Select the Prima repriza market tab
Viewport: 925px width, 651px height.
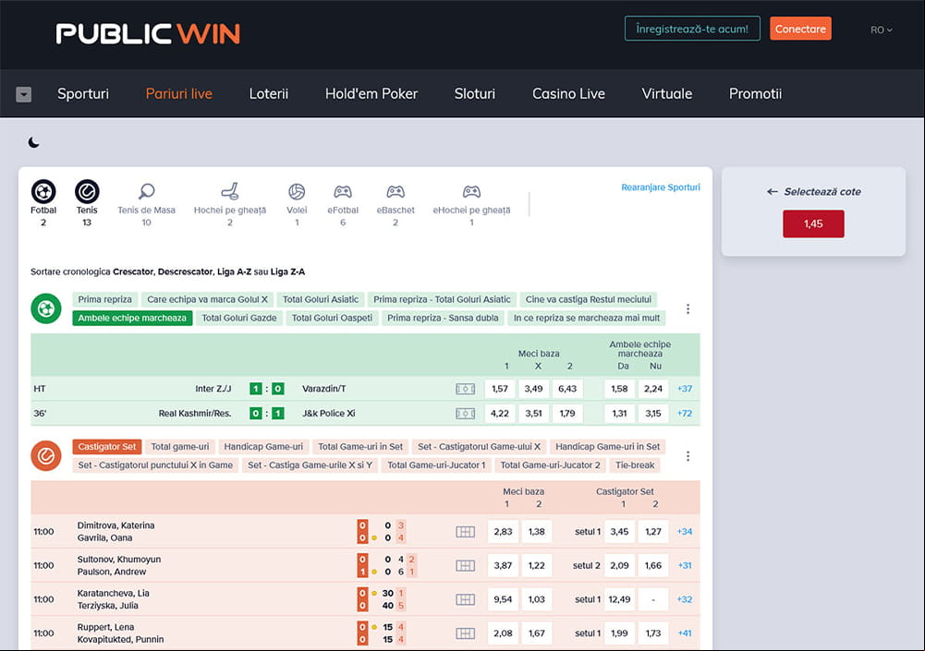(x=105, y=299)
